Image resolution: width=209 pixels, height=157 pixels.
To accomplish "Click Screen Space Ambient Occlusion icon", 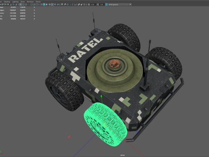I will click(x=62, y=4).
